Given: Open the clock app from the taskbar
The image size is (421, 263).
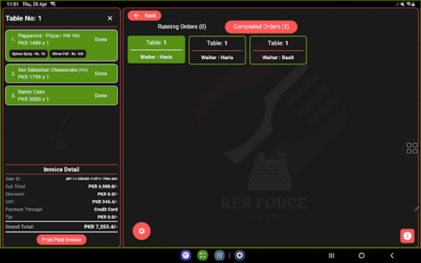Looking at the screenshot, I should tap(186, 255).
